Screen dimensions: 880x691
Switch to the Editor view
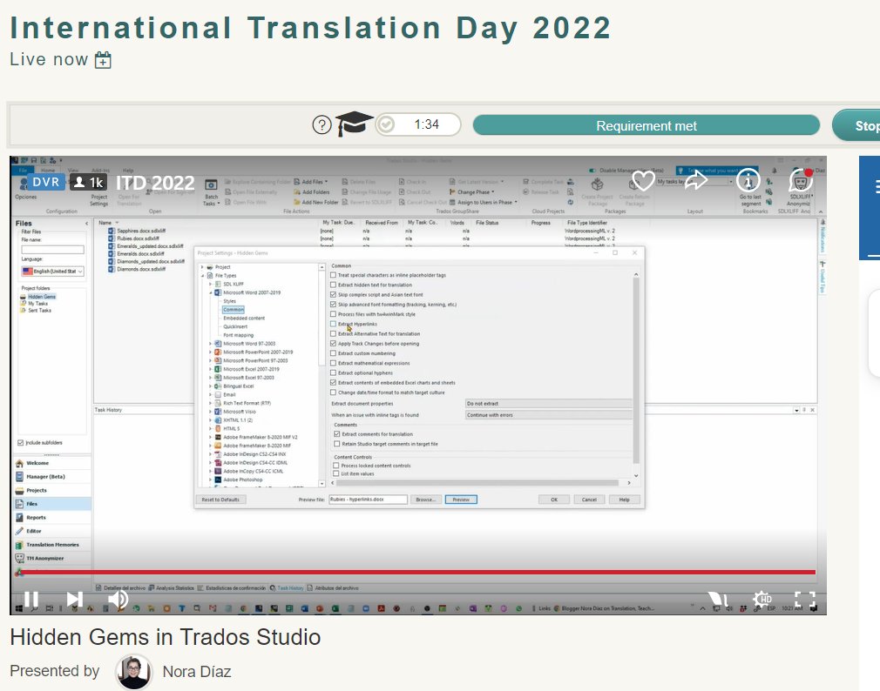tap(35, 531)
